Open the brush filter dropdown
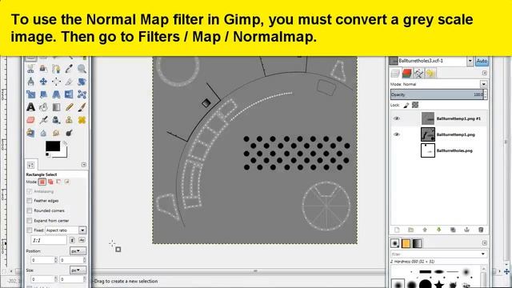Viewport: 512px width, 288px height. click(x=483, y=254)
